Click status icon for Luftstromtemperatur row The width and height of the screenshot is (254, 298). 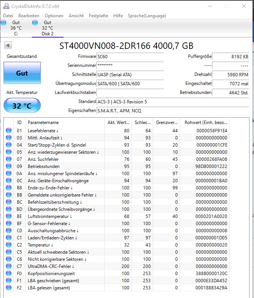click(x=9, y=216)
